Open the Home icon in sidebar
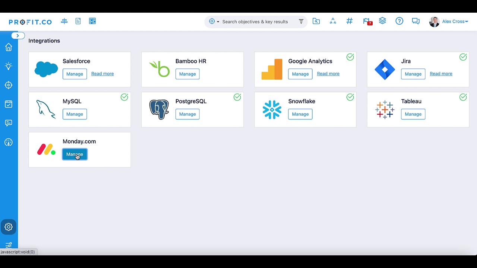The width and height of the screenshot is (477, 268). tap(9, 47)
